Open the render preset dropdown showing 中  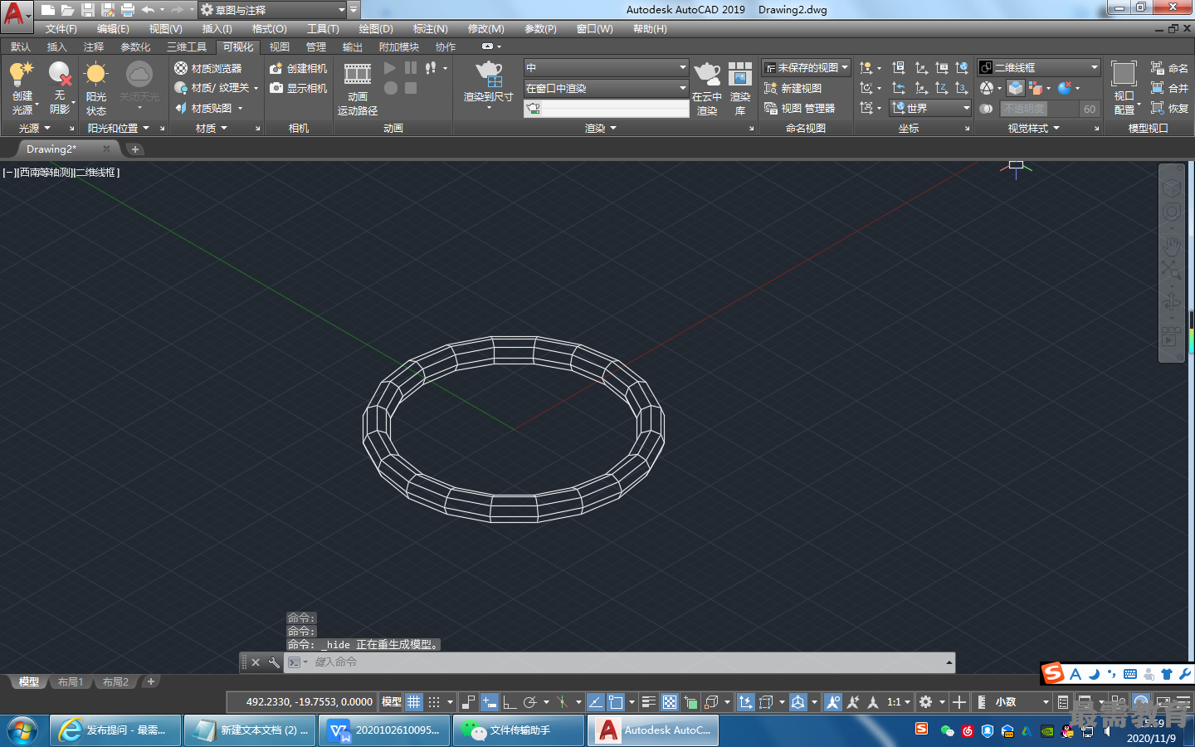(x=606, y=68)
